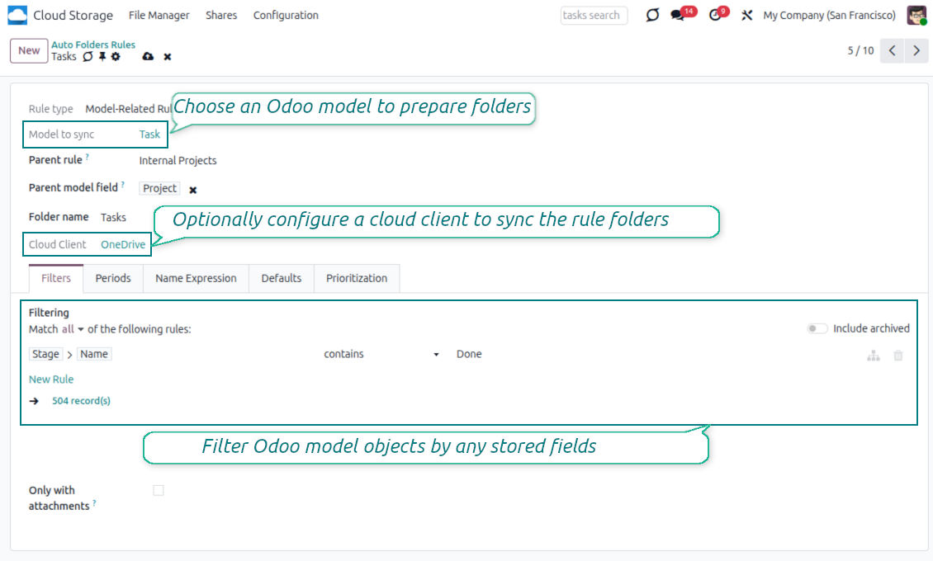Open the activities clock icon with badge 9
The image size is (933, 561).
(x=715, y=16)
